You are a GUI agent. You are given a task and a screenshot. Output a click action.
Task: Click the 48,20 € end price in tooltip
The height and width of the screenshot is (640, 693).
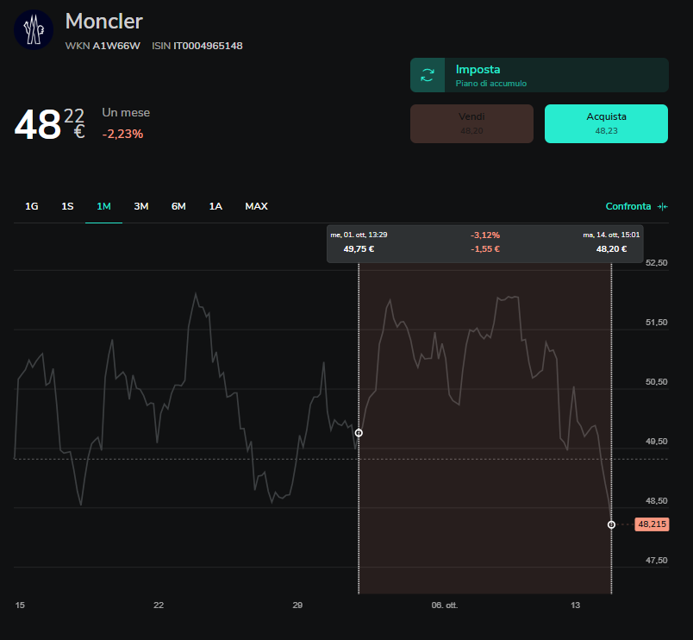(x=611, y=249)
